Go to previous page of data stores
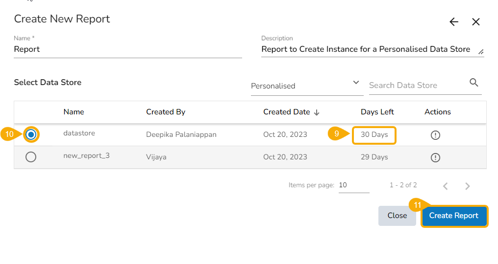Image resolution: width=498 pixels, height=264 pixels. coord(446,186)
